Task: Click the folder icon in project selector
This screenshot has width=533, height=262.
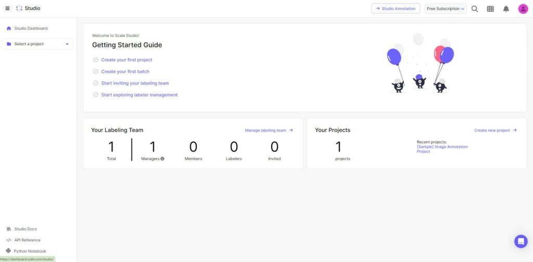Action: click(x=9, y=44)
